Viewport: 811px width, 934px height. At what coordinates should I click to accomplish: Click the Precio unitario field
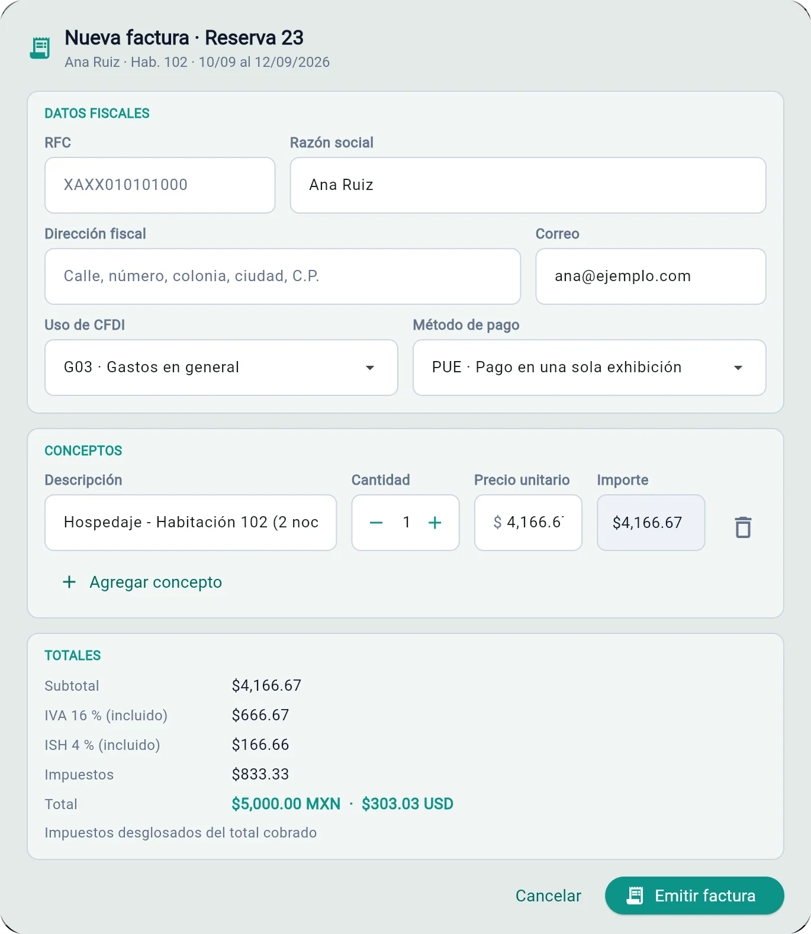click(528, 523)
